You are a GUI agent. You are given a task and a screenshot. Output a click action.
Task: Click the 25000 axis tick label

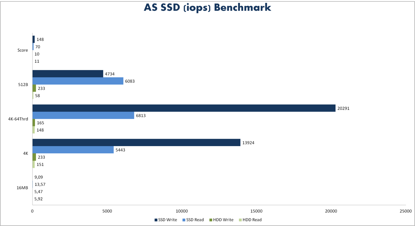coord(406,211)
